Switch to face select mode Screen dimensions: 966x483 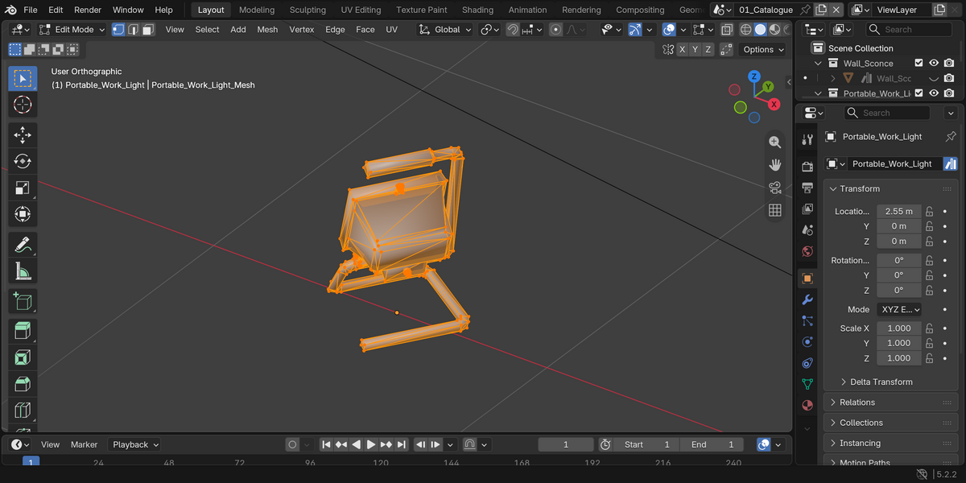click(x=148, y=29)
